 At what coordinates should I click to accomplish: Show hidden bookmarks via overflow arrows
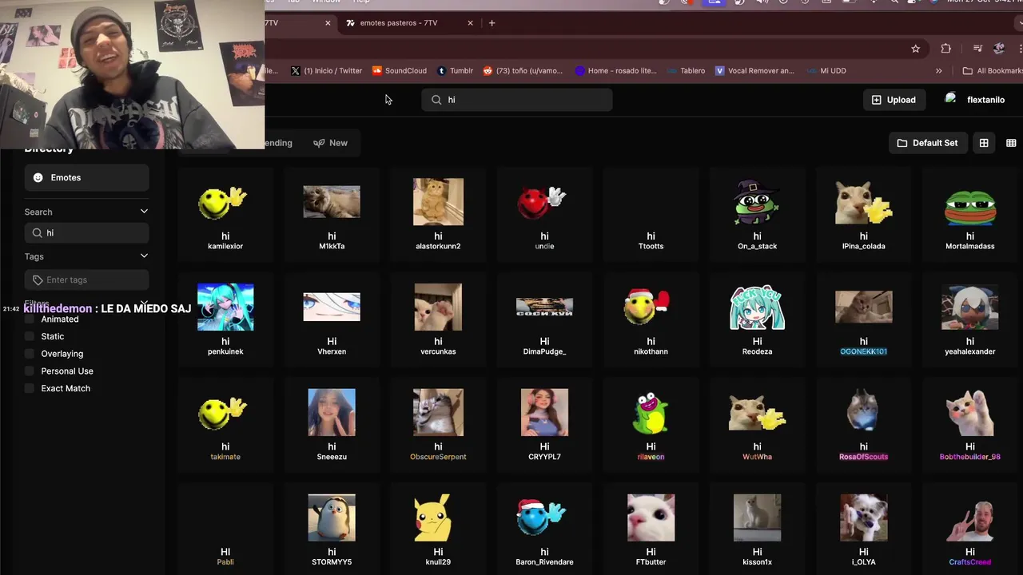pyautogui.click(x=938, y=71)
